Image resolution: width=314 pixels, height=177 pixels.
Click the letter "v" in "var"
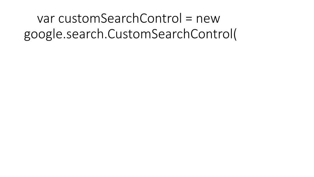pyautogui.click(x=40, y=20)
